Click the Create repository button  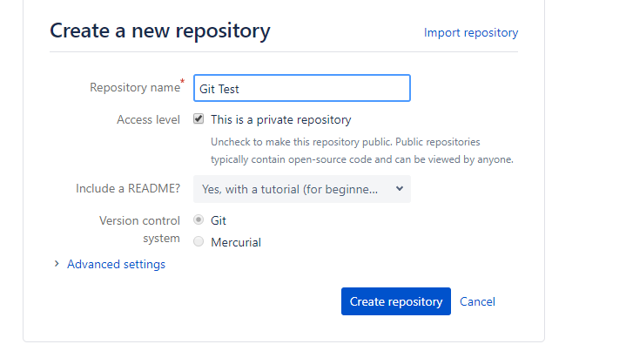coord(395,301)
